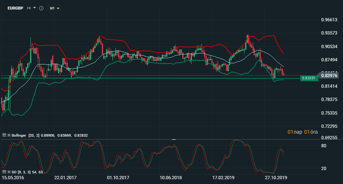Click the green 0.83331 price label
This screenshot has height=184, width=343.
click(x=308, y=78)
